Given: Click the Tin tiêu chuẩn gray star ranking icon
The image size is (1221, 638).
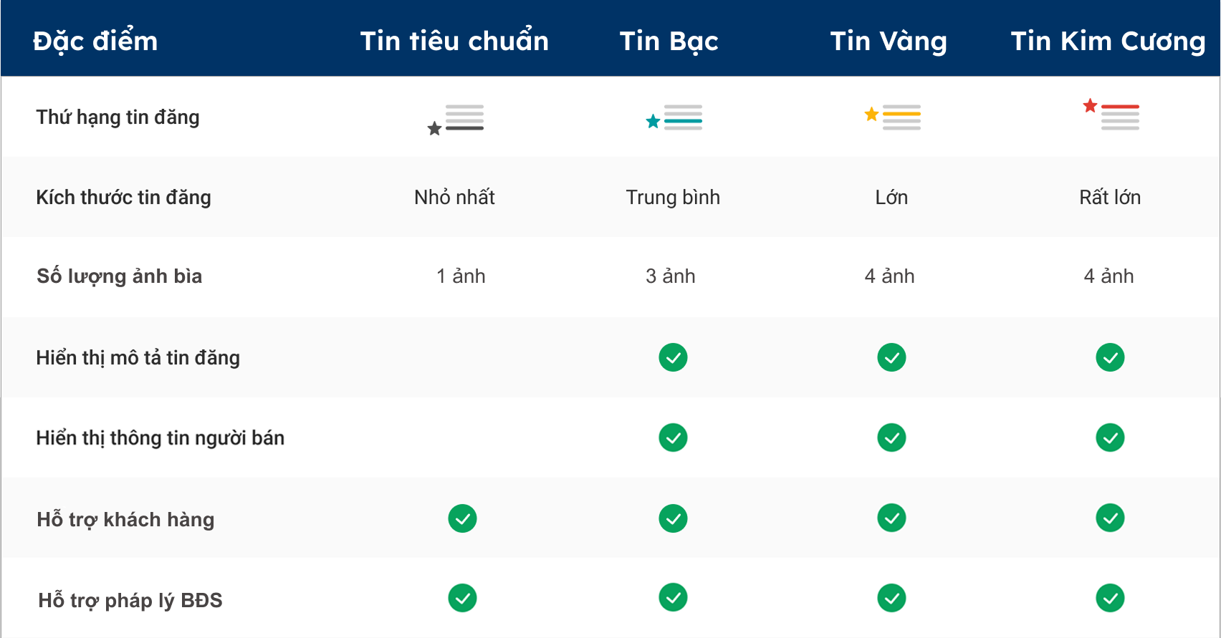Looking at the screenshot, I should [456, 119].
